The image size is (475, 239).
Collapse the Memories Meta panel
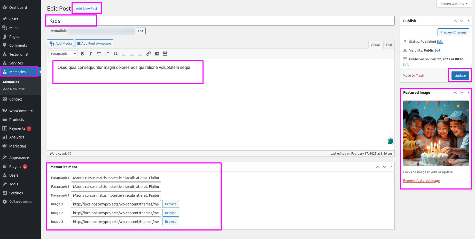[x=391, y=167]
